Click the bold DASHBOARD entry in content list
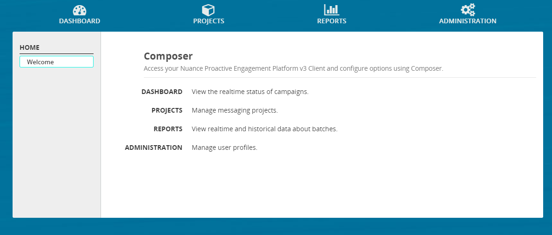The image size is (552, 235). click(x=162, y=92)
